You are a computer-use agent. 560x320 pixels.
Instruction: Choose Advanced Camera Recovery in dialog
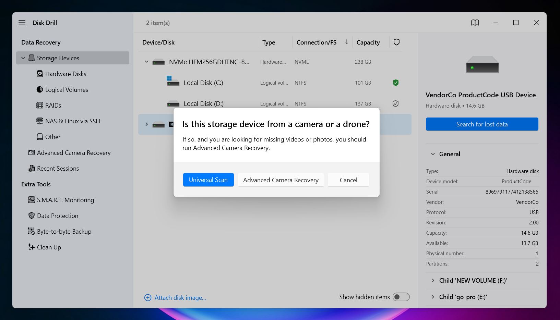(x=281, y=180)
